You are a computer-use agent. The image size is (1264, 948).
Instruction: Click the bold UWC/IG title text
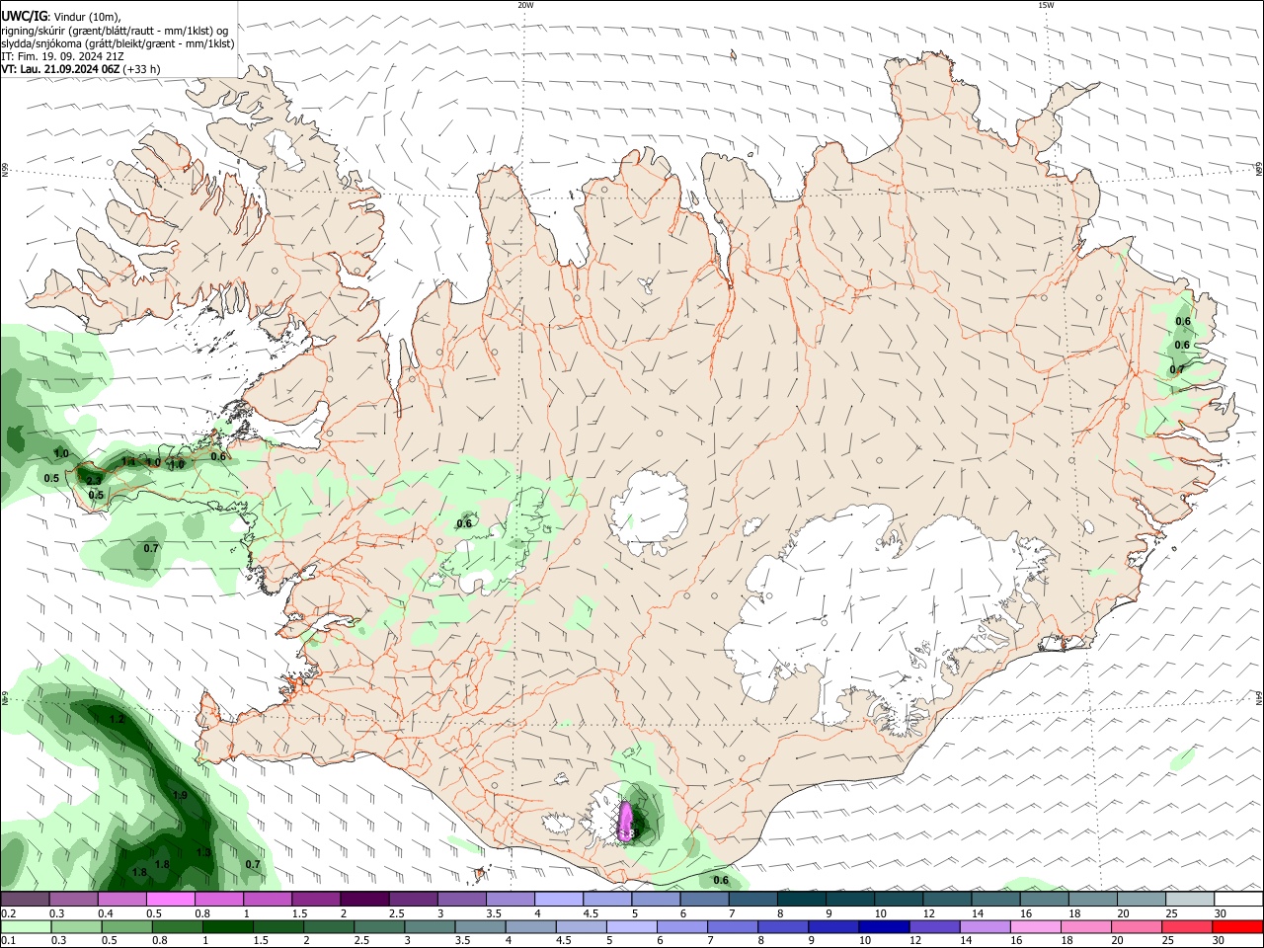click(x=24, y=17)
